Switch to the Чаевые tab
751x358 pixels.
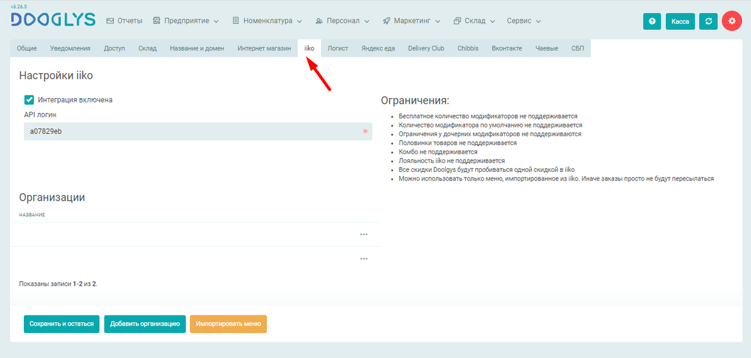tap(547, 48)
